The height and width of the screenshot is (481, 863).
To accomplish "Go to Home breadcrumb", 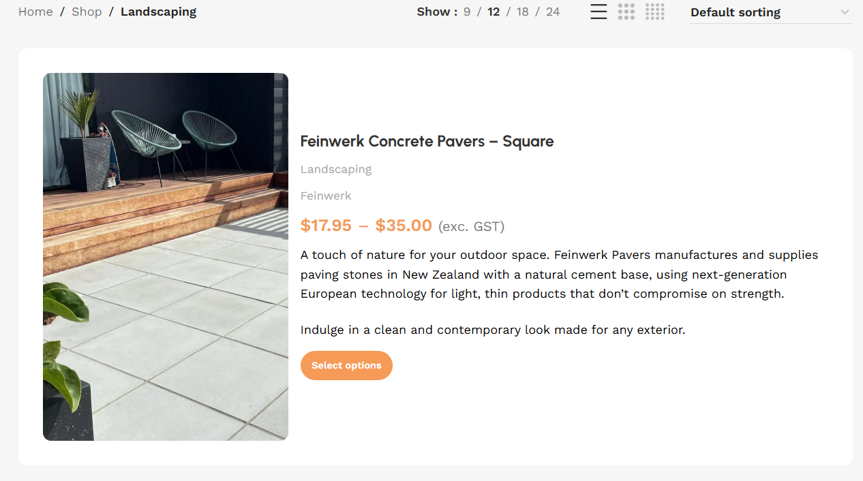I will [x=35, y=12].
